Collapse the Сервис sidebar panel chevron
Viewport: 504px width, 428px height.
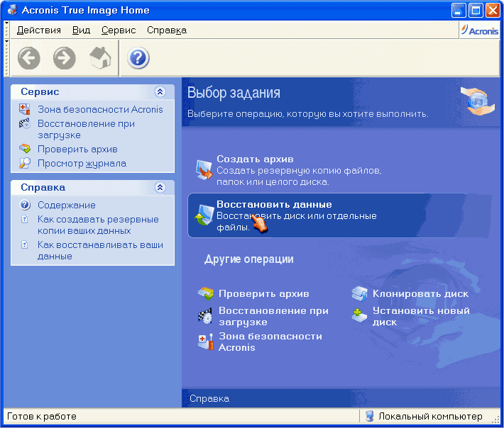pos(160,91)
